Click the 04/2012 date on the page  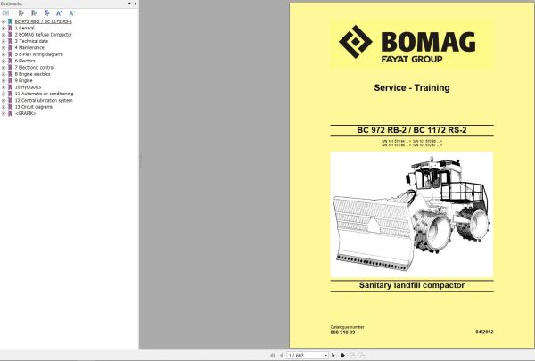point(484,332)
